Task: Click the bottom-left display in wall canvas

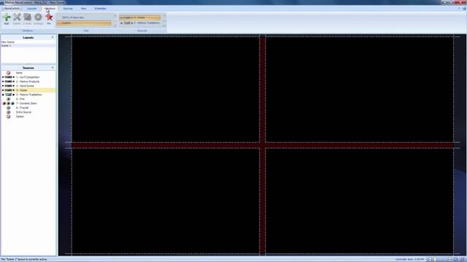Action: pyautogui.click(x=166, y=201)
